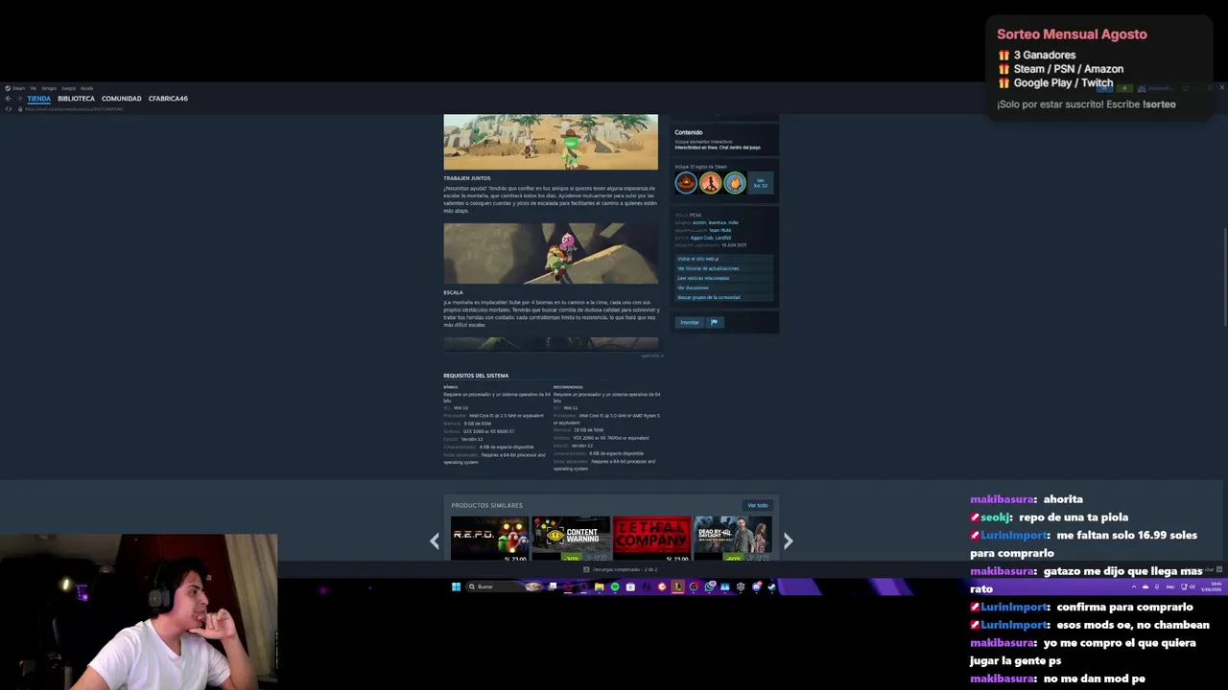Open the Amigos menu

click(49, 88)
